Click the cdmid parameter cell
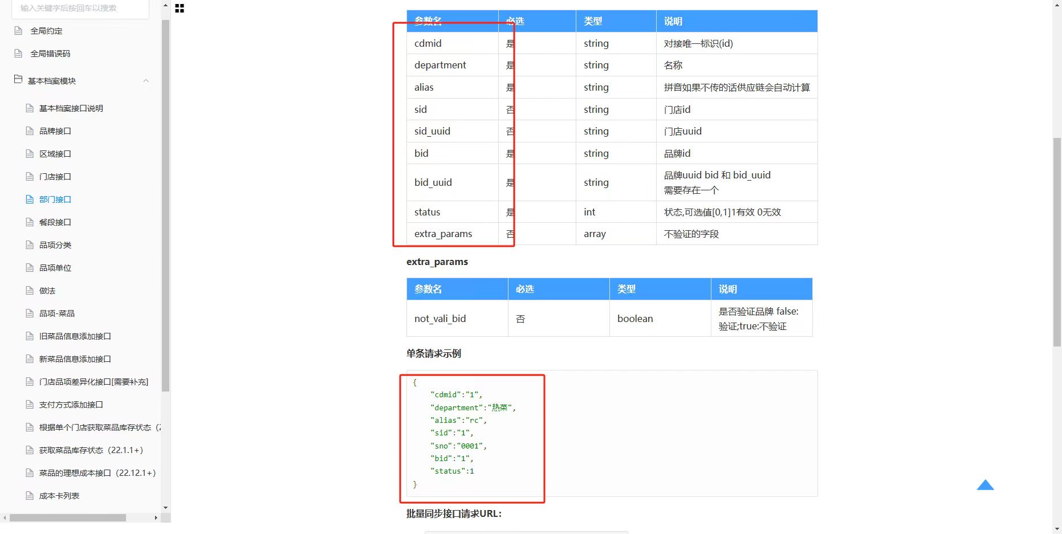Viewport: 1062px width, 534px height. pyautogui.click(x=453, y=43)
